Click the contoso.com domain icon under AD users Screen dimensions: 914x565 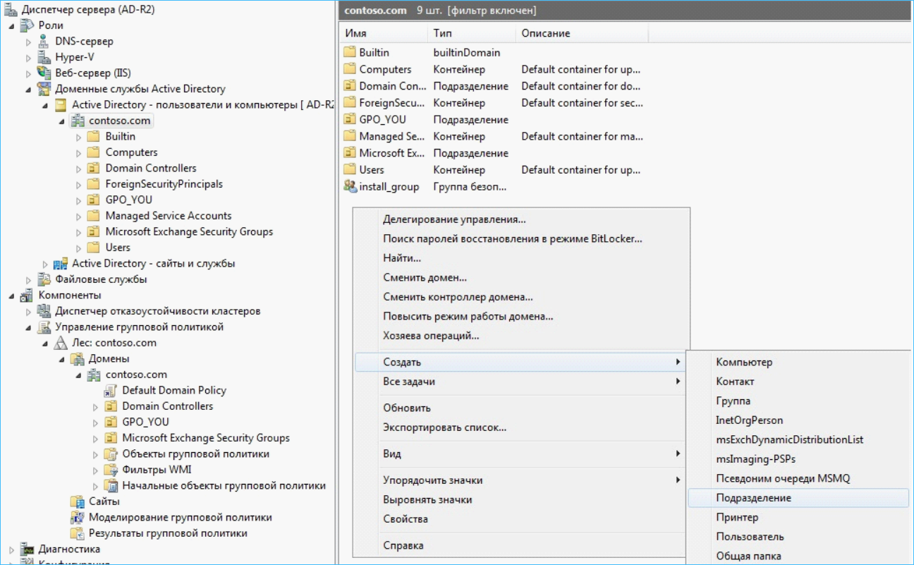[78, 121]
